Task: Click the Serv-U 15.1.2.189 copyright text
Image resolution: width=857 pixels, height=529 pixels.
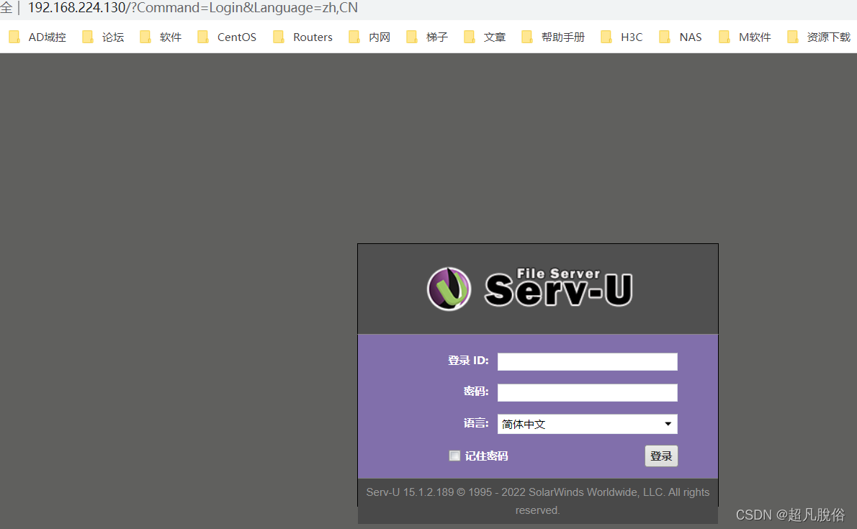Action: coord(538,501)
